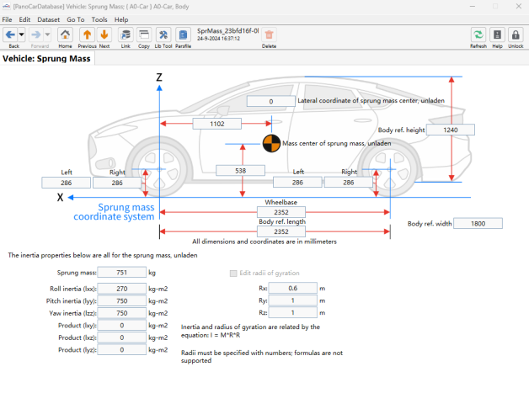Click the Back arrow icon
Viewport: 529px width, 409px height.
[10, 35]
